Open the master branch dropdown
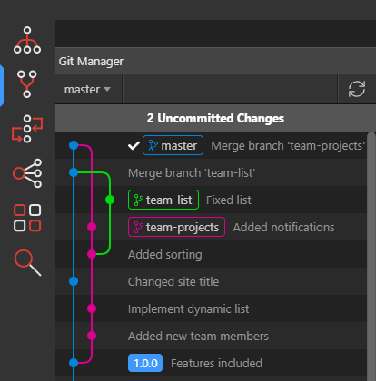Screen dimensions: 376x381 coord(87,90)
